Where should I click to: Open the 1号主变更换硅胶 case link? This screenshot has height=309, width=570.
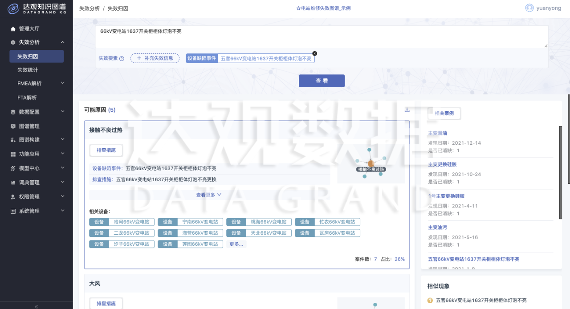pos(446,196)
